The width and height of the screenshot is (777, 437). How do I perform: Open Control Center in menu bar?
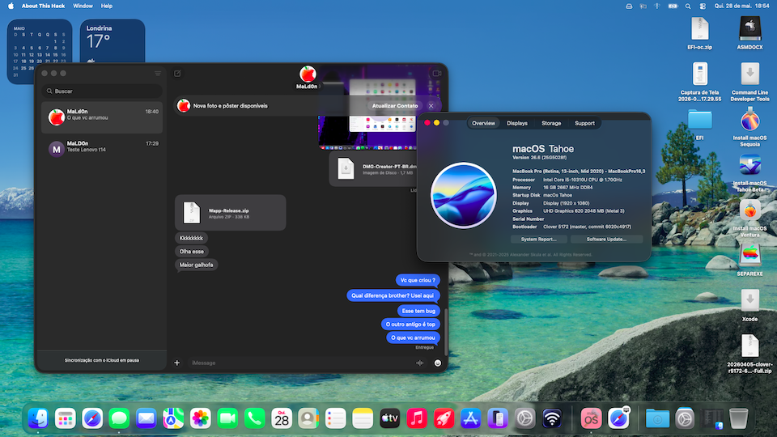point(703,6)
